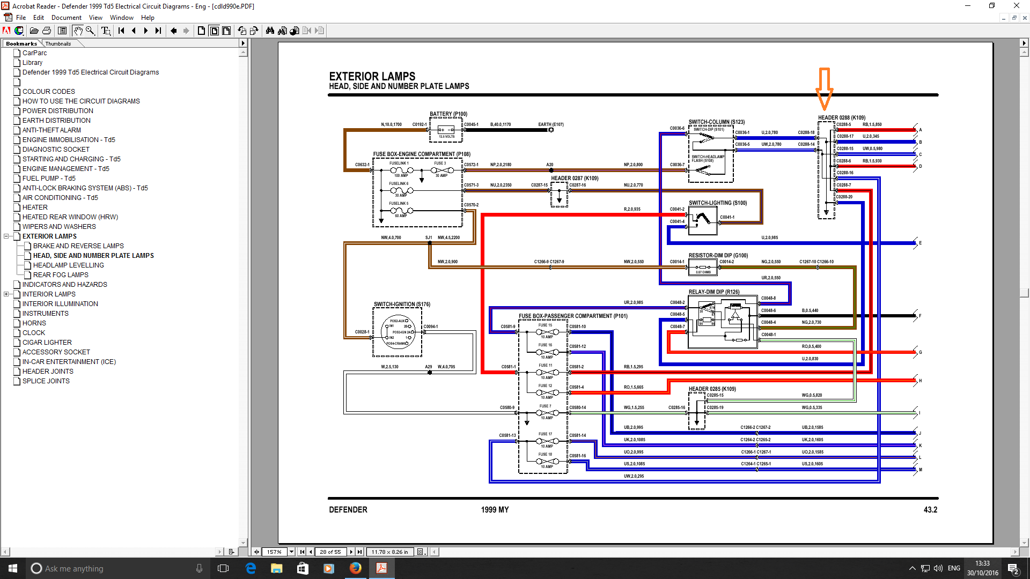Open document pane menu arrow top right
1030x579 pixels.
tap(1024, 43)
